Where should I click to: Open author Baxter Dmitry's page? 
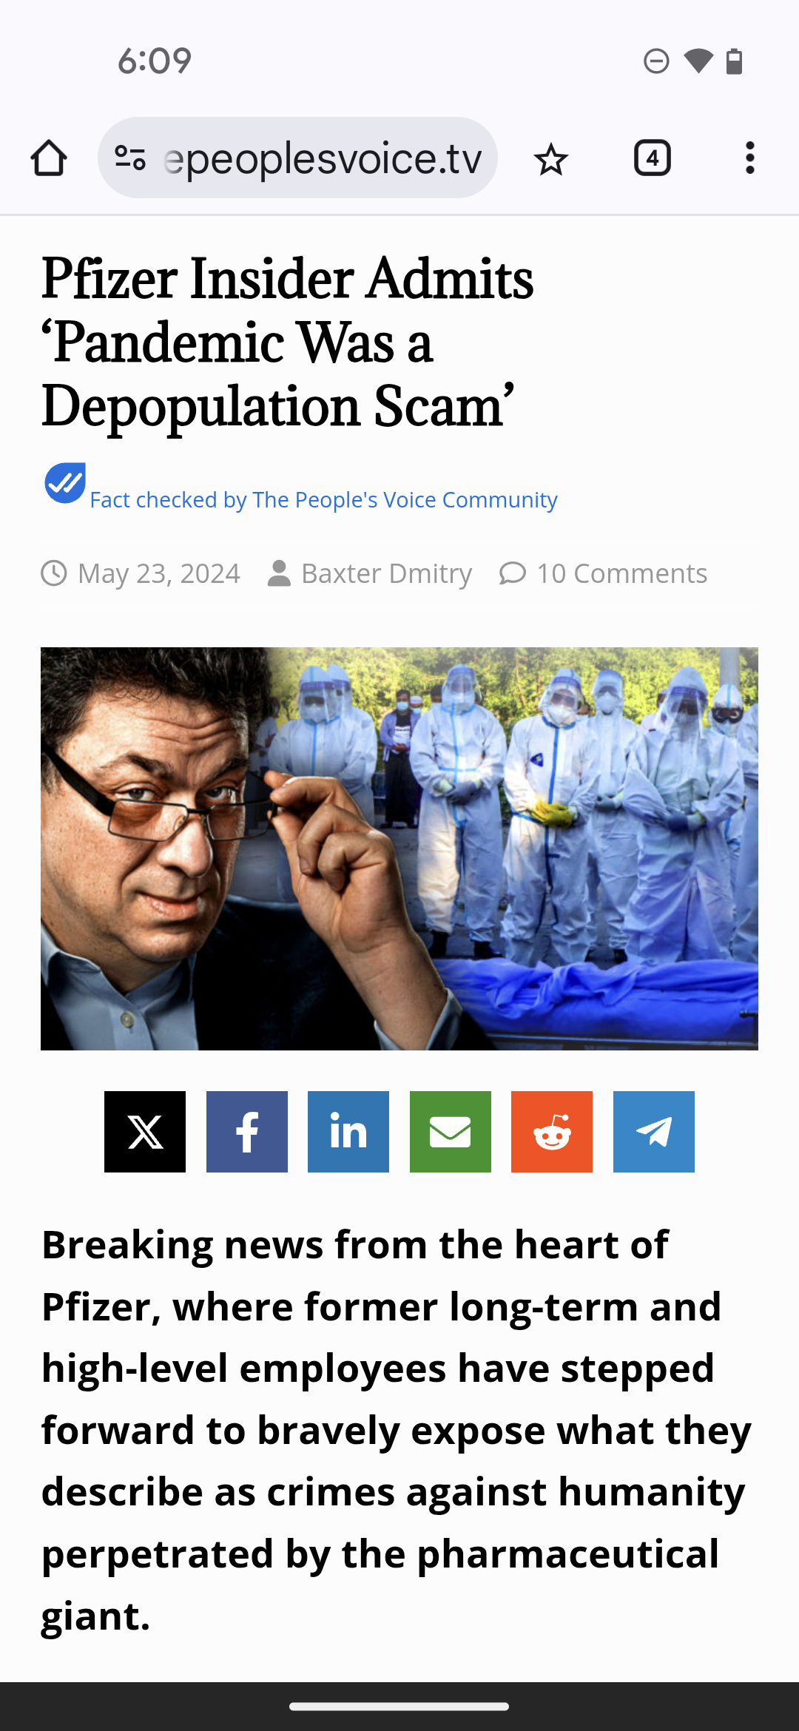pos(386,573)
